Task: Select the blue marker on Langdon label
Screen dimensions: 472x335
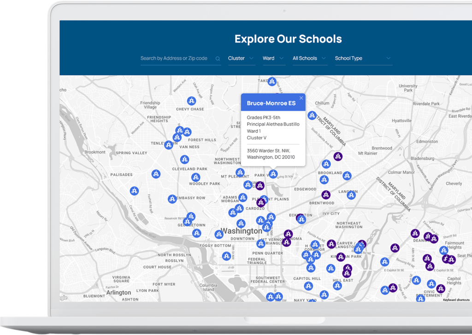Action: point(351,195)
